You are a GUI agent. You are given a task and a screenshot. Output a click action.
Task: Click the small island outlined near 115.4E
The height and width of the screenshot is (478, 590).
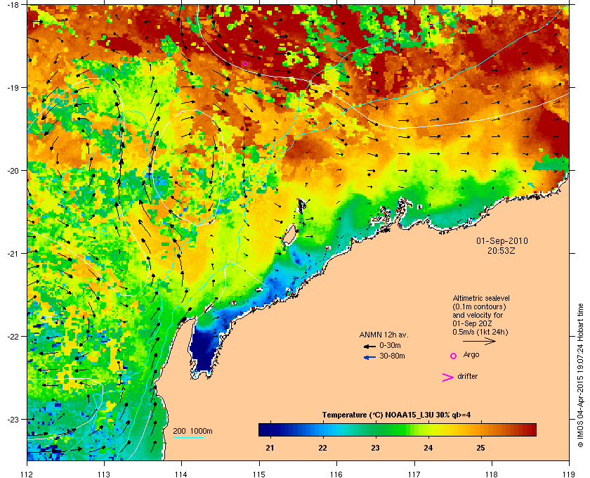(x=289, y=236)
